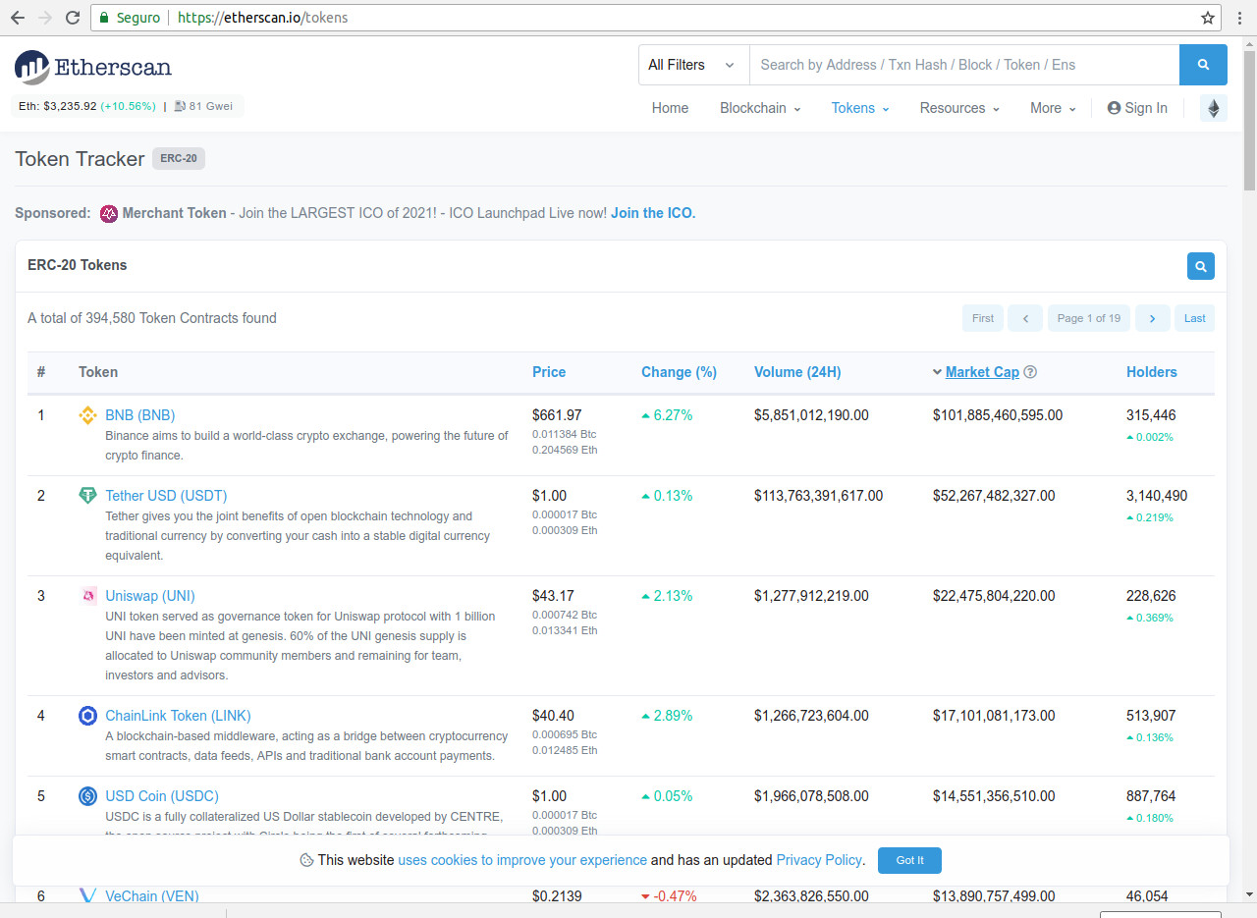The height and width of the screenshot is (918, 1257).
Task: Open the VeChain (VEN) token link
Action: click(x=152, y=895)
